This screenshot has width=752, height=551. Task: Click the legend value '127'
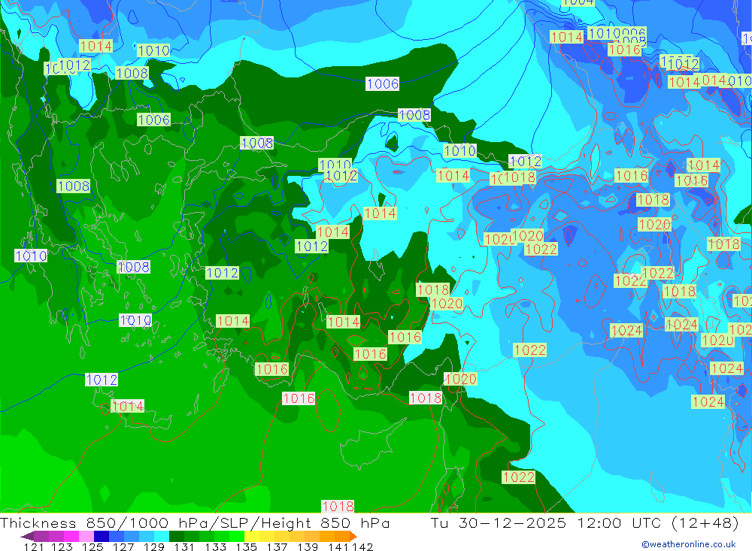[x=123, y=546]
